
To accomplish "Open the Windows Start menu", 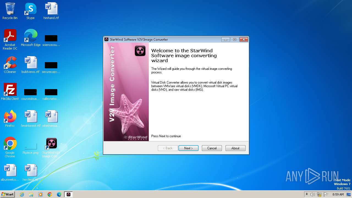I will (8, 194).
